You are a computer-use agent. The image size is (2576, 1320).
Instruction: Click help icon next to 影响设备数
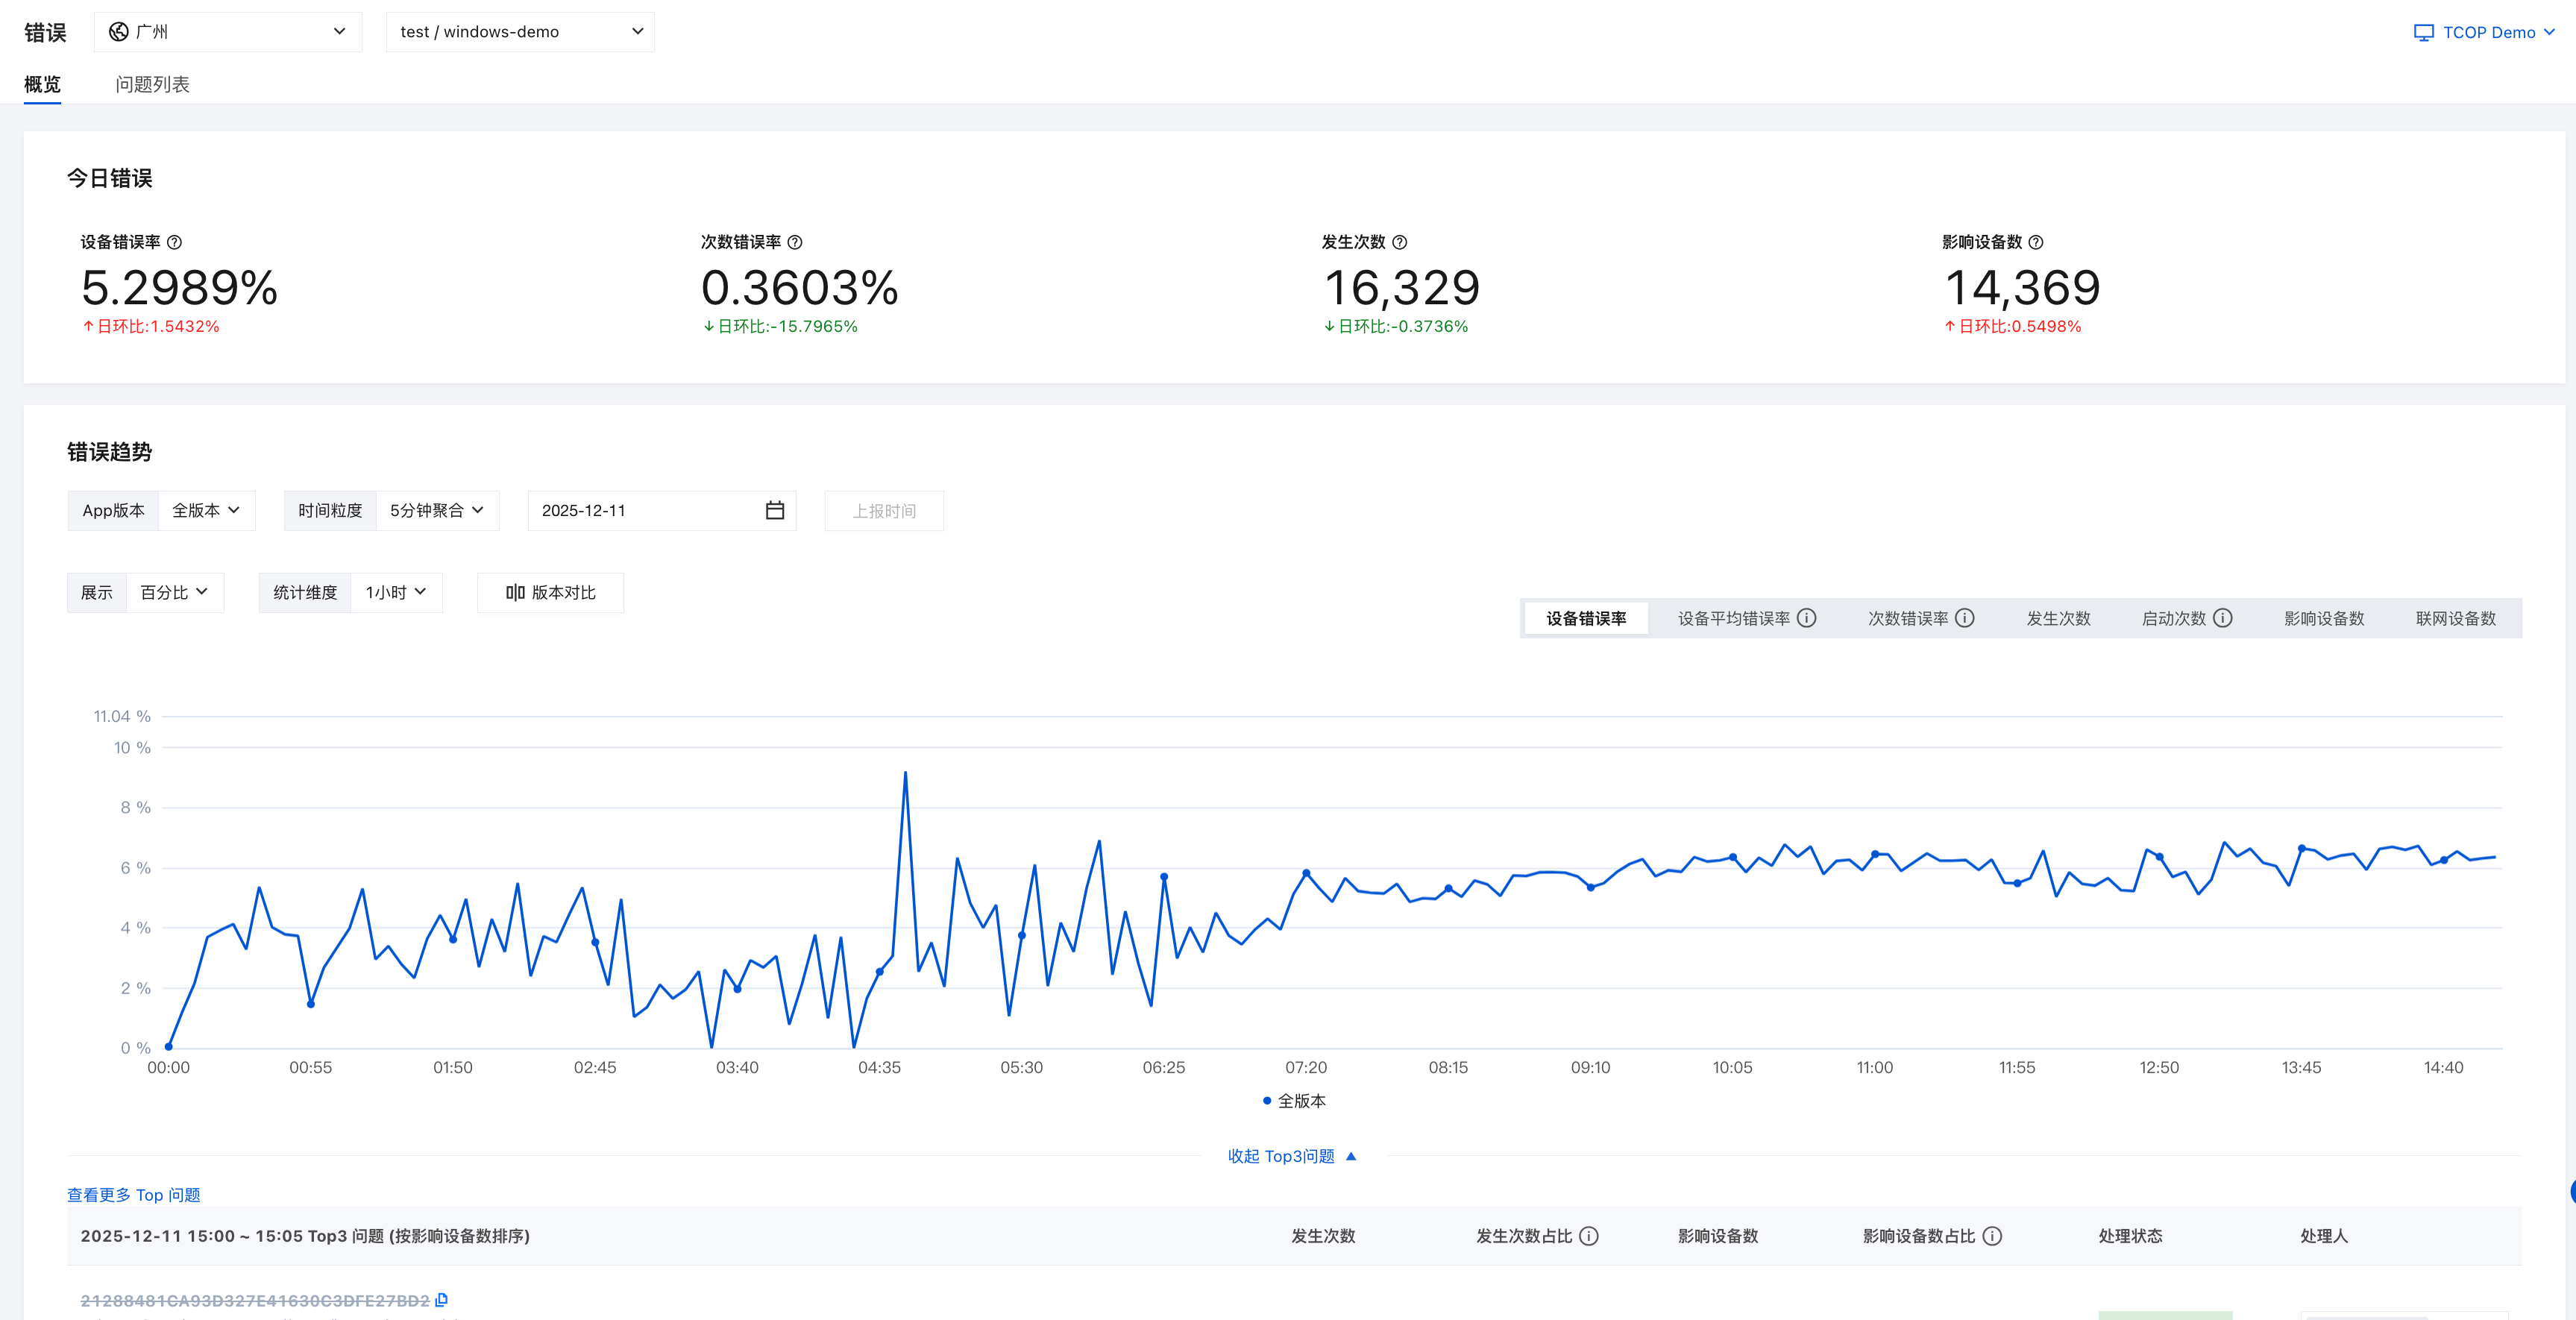[x=2036, y=242]
